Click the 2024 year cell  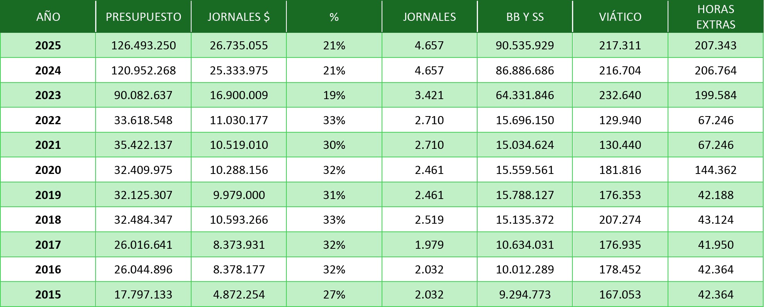coord(48,71)
